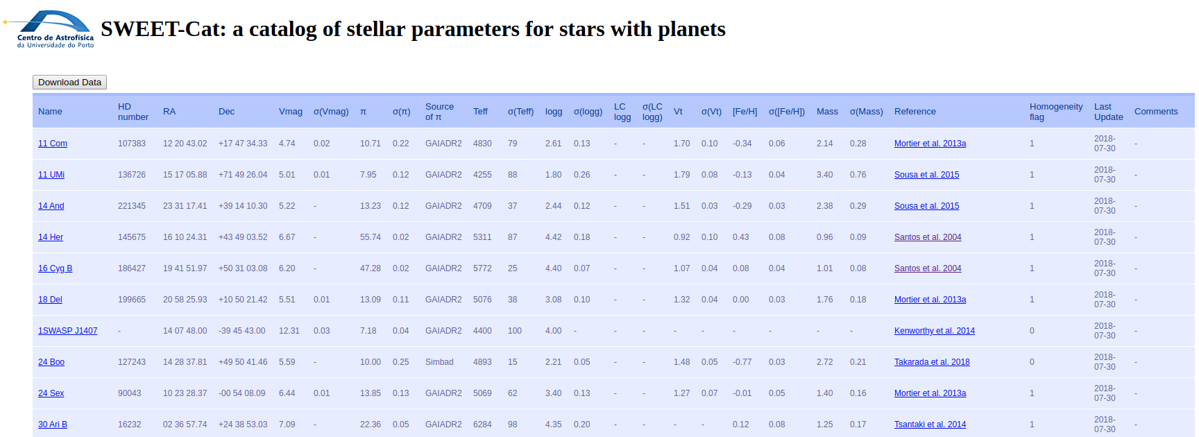Open the 30 Ari B link
1199x437 pixels.
53,425
